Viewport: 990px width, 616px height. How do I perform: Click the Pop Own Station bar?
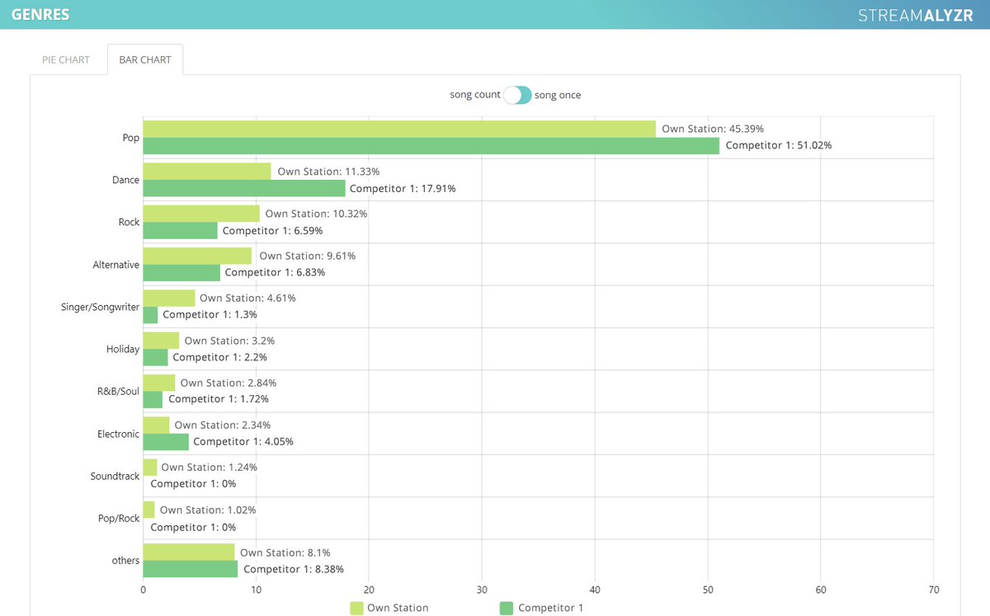pos(399,129)
